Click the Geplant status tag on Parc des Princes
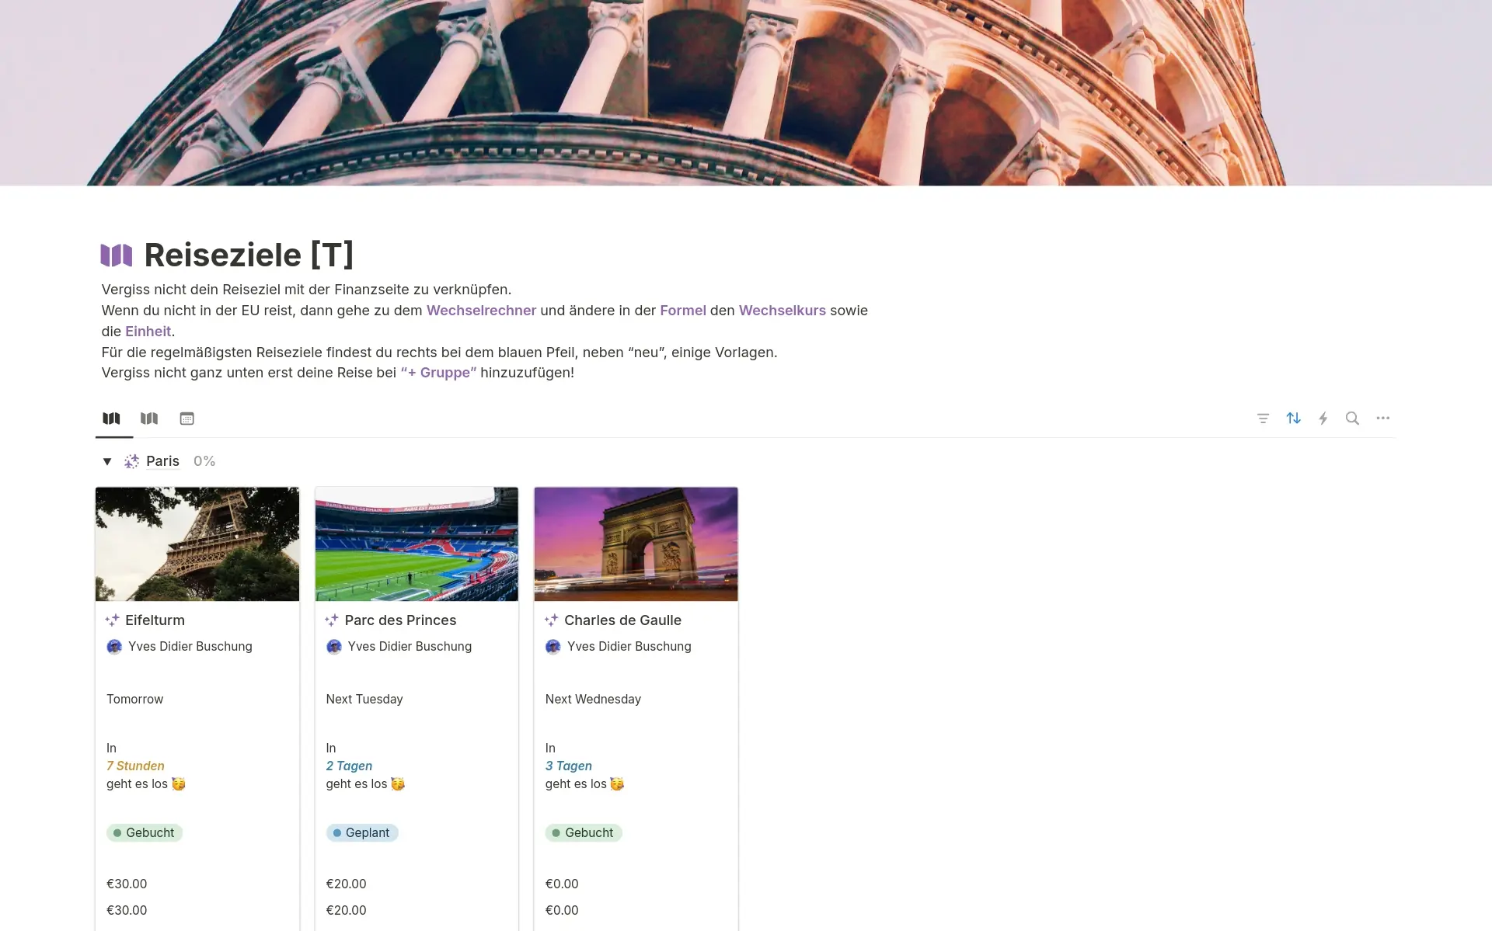The image size is (1492, 931). 362,832
